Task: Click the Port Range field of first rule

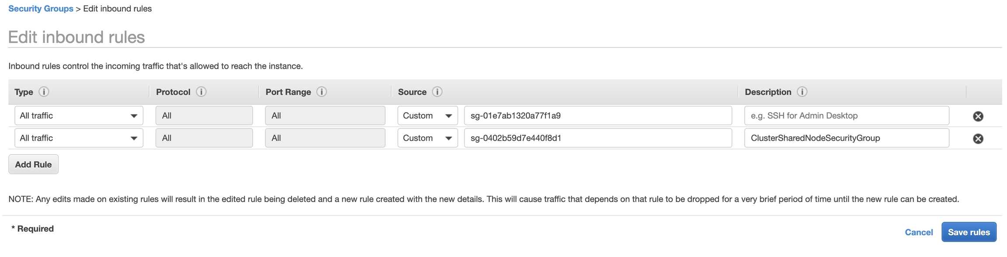Action: (x=325, y=116)
